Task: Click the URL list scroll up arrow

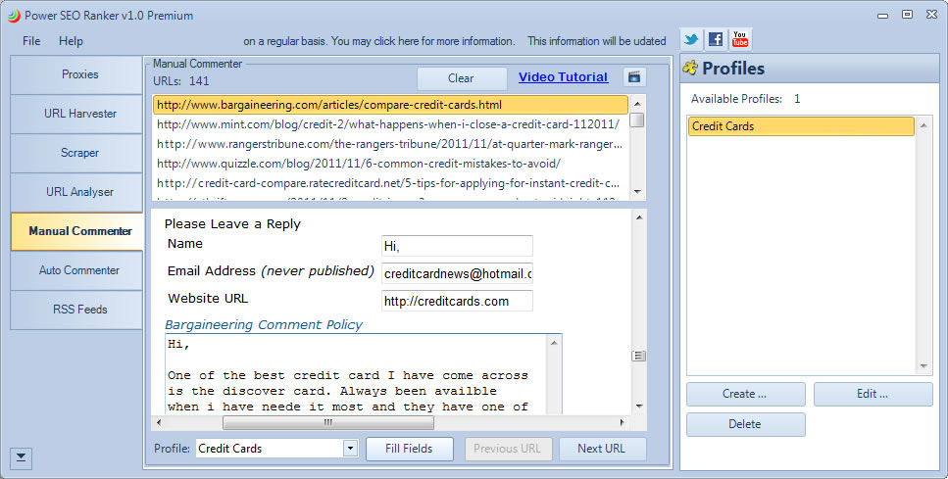Action: click(636, 104)
